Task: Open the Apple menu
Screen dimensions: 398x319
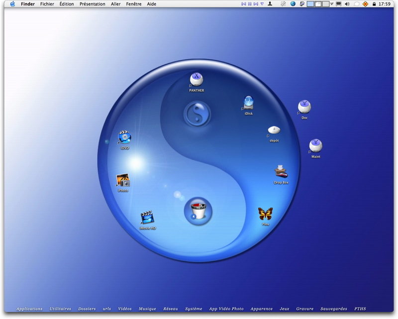Action: [12, 4]
